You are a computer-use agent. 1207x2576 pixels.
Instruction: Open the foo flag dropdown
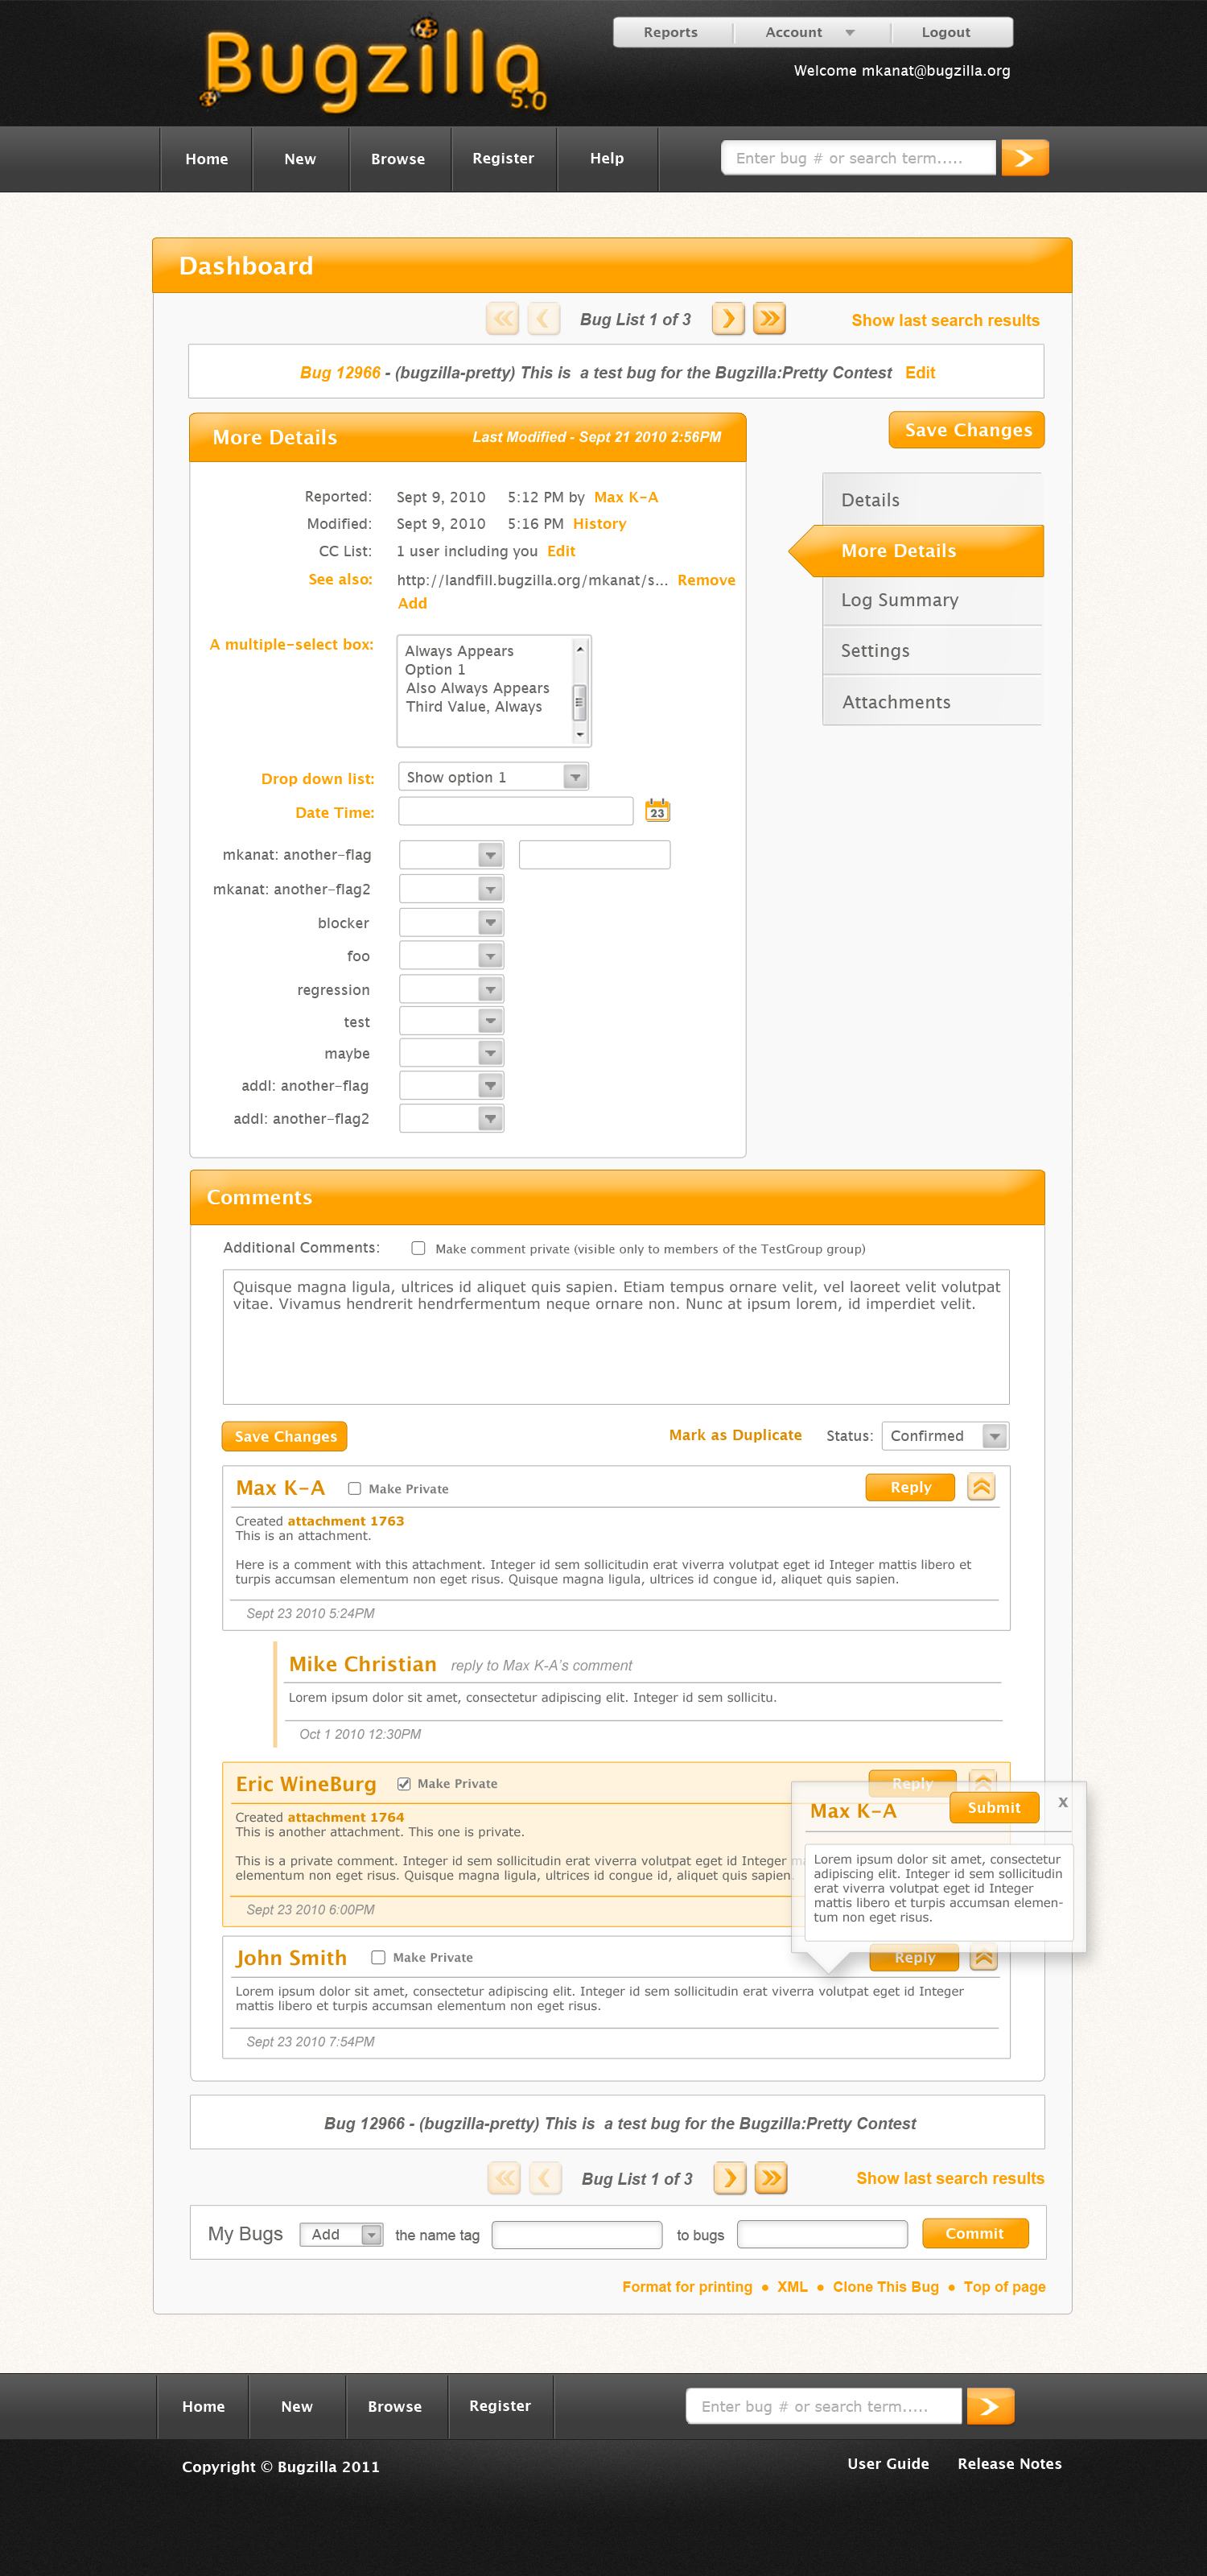451,956
